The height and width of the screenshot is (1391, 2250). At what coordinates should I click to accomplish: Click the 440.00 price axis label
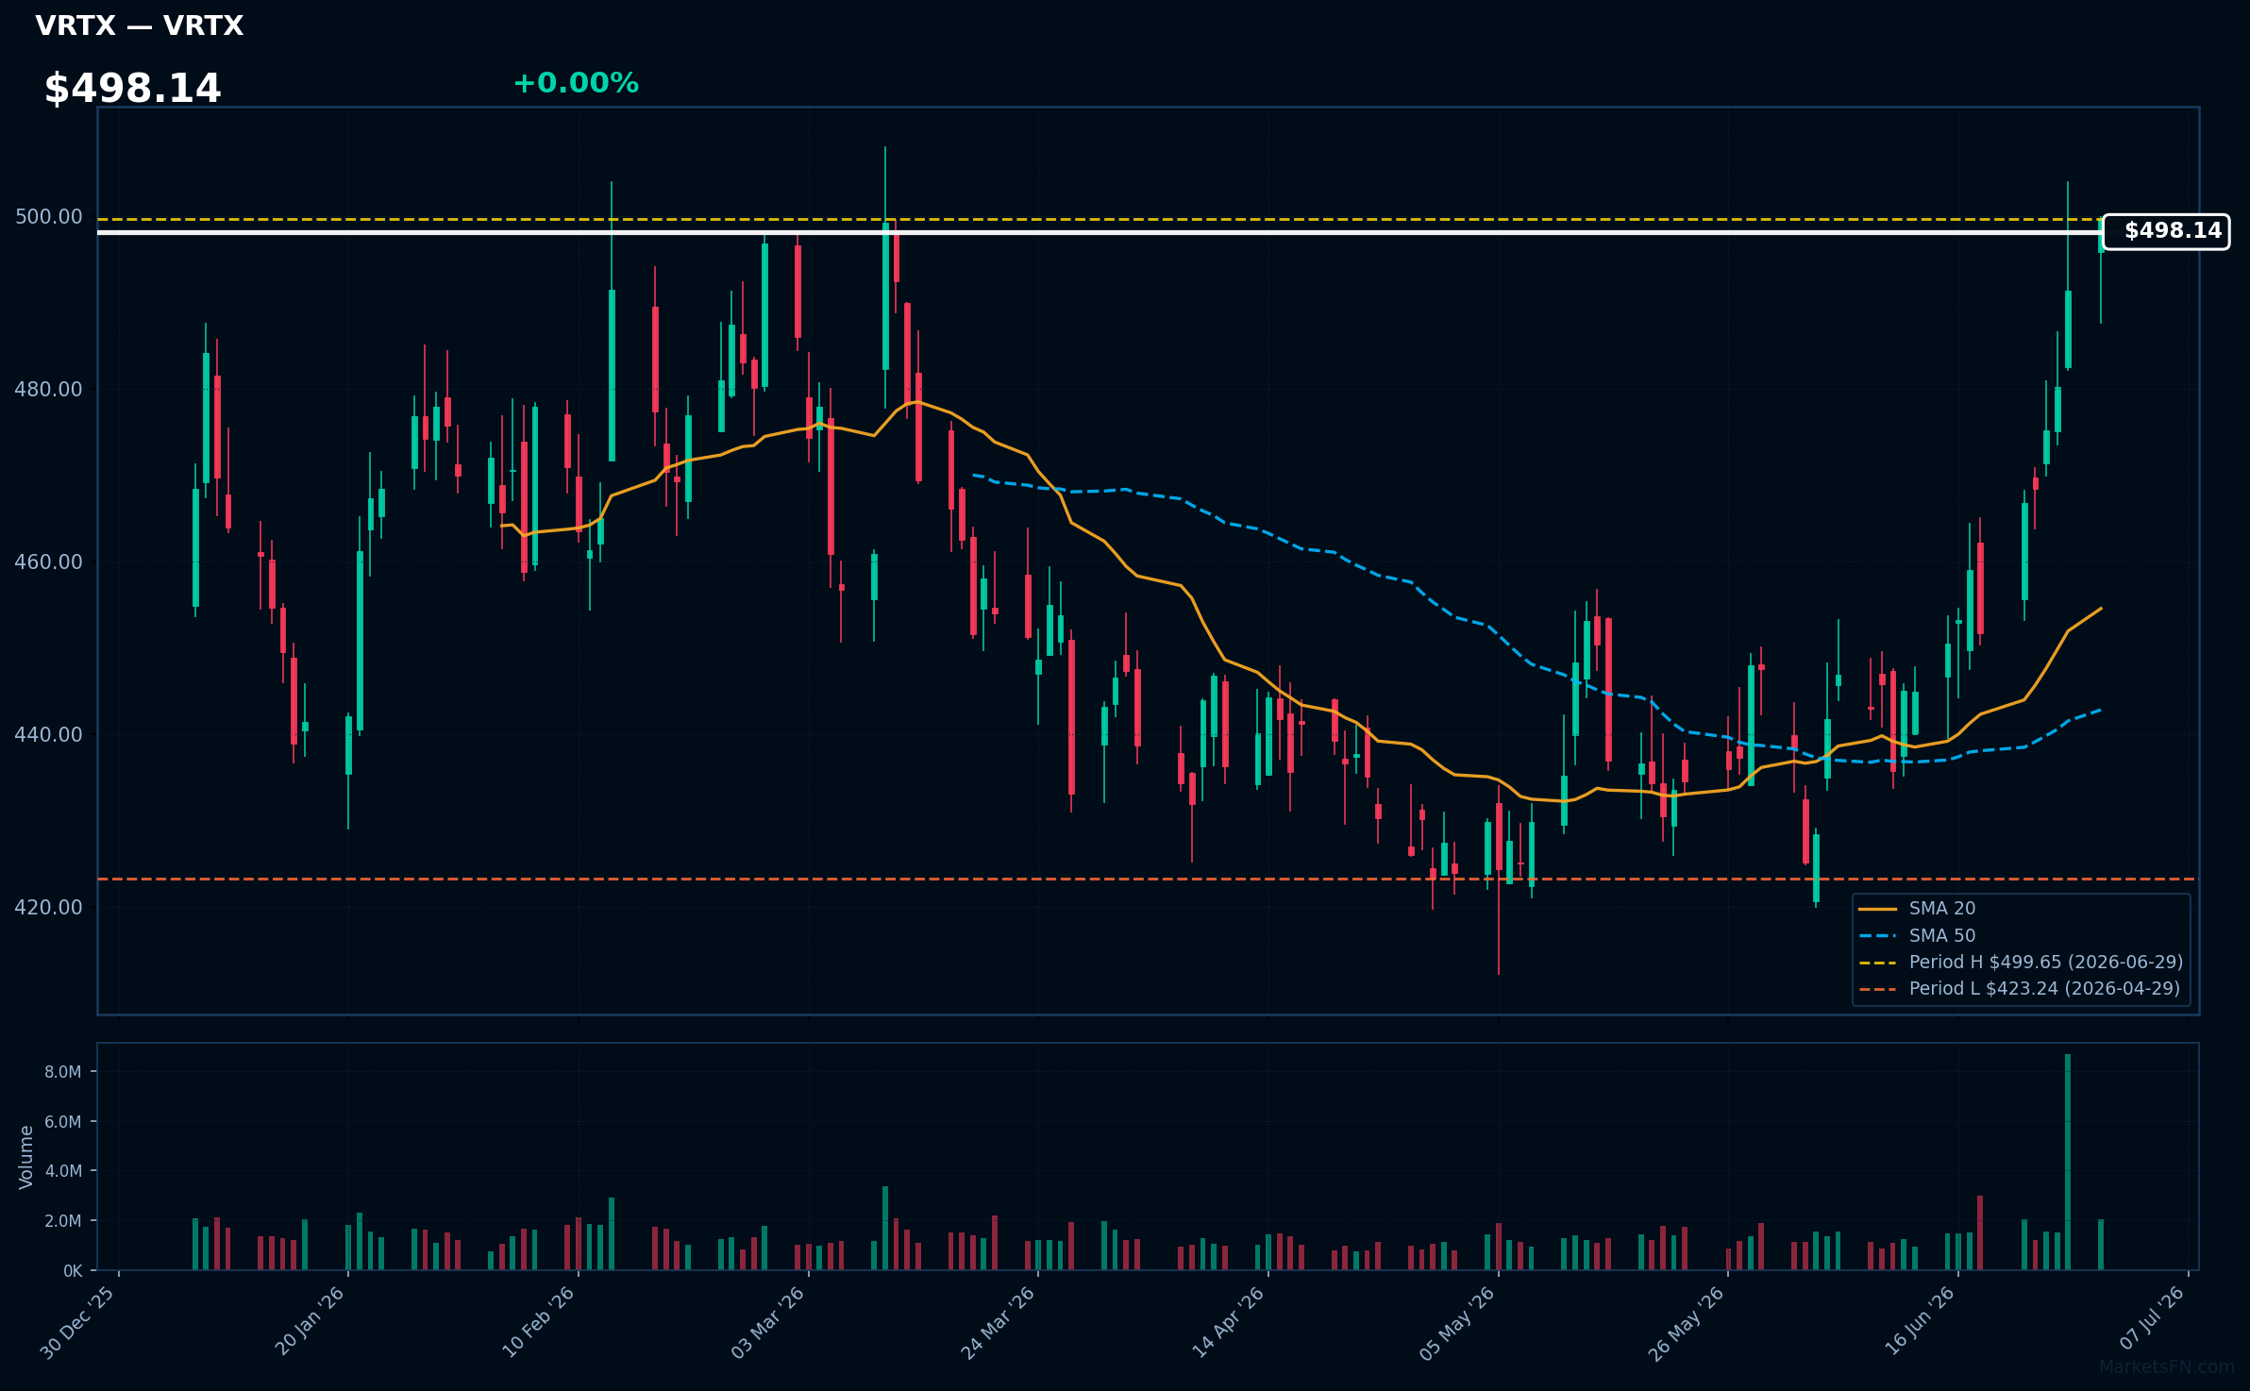click(x=49, y=735)
